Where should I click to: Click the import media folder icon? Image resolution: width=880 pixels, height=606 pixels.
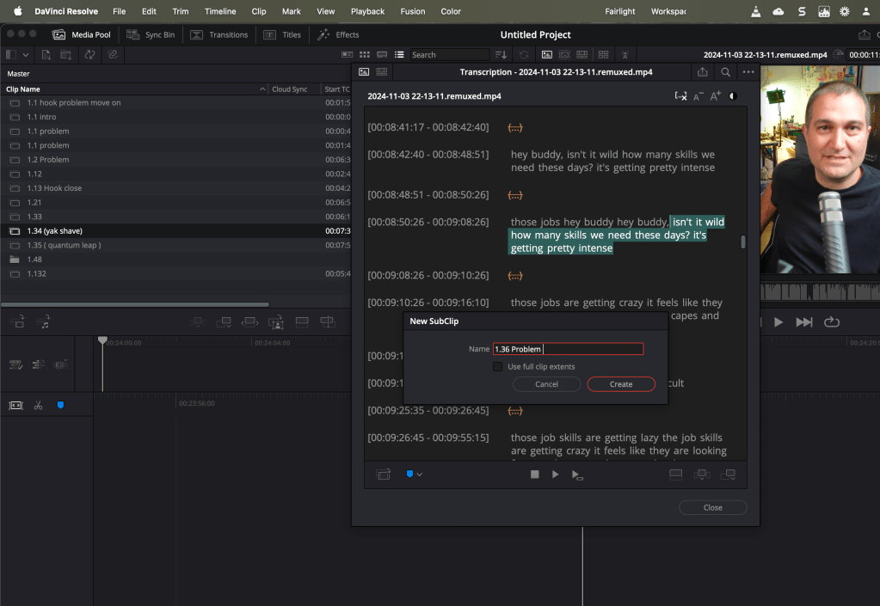click(x=66, y=54)
